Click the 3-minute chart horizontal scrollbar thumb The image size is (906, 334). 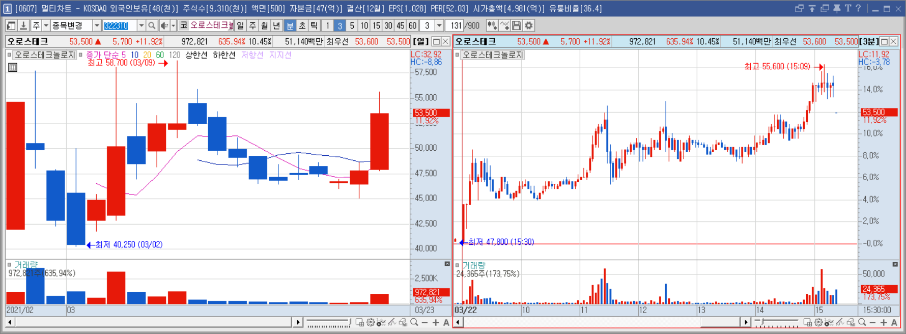[720, 322]
